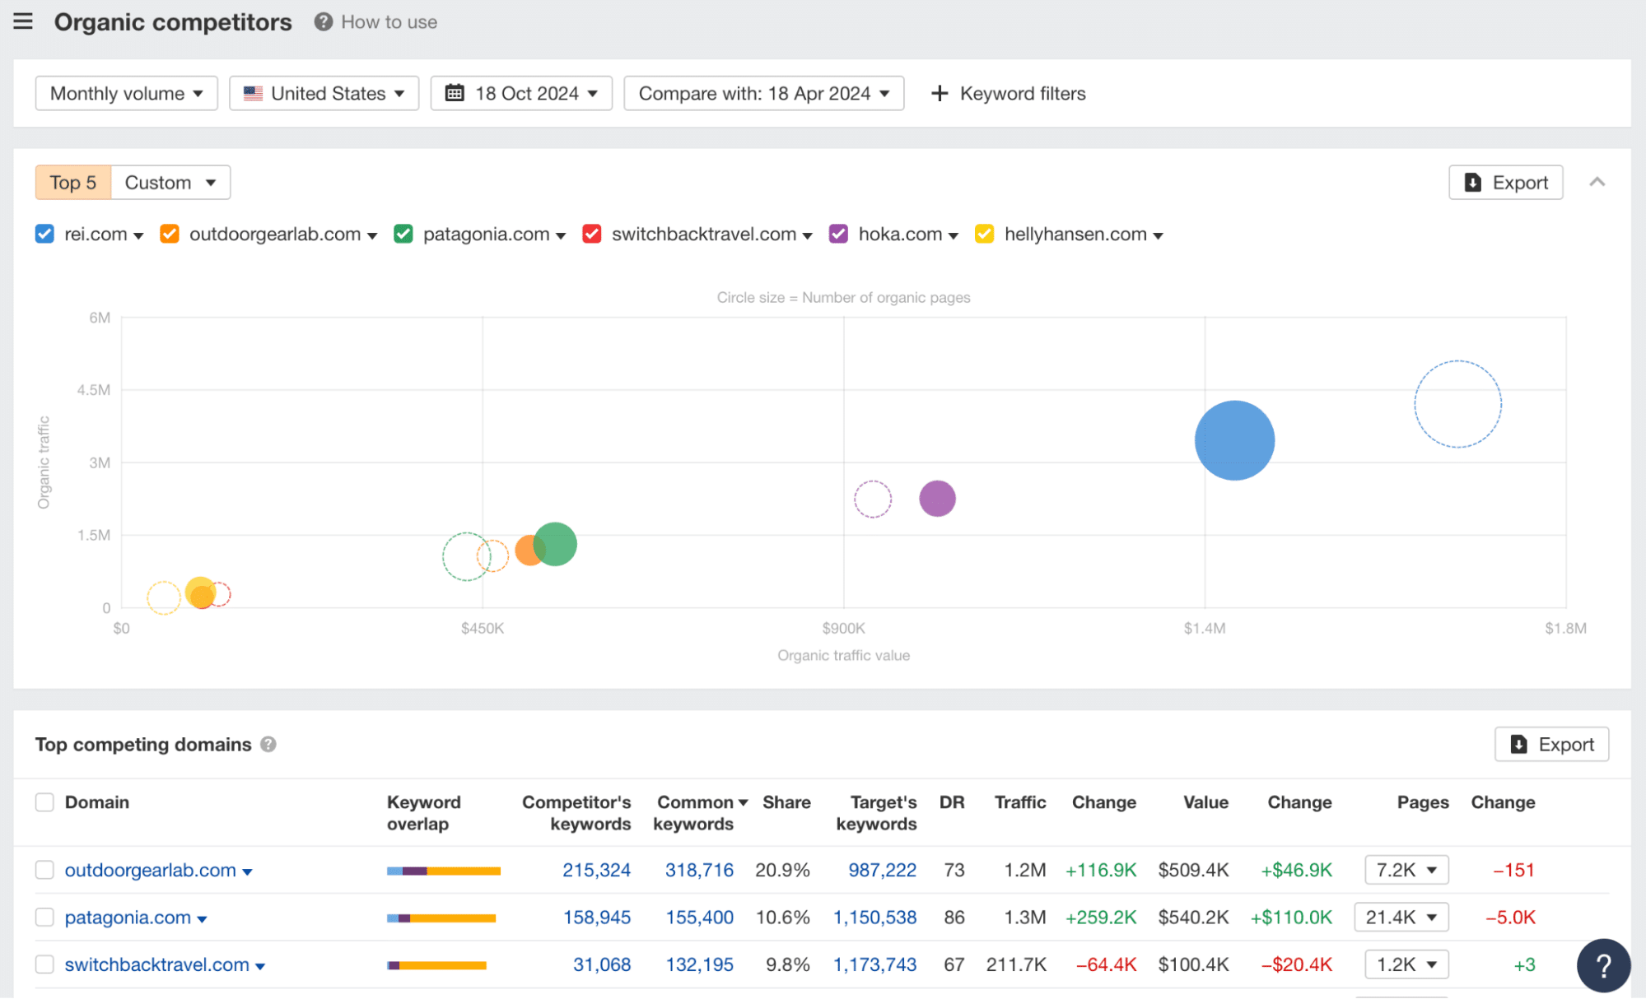Click the plus icon for Keyword filters

click(x=940, y=94)
